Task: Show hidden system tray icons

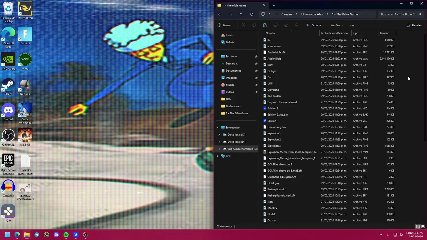Action: click(x=381, y=235)
